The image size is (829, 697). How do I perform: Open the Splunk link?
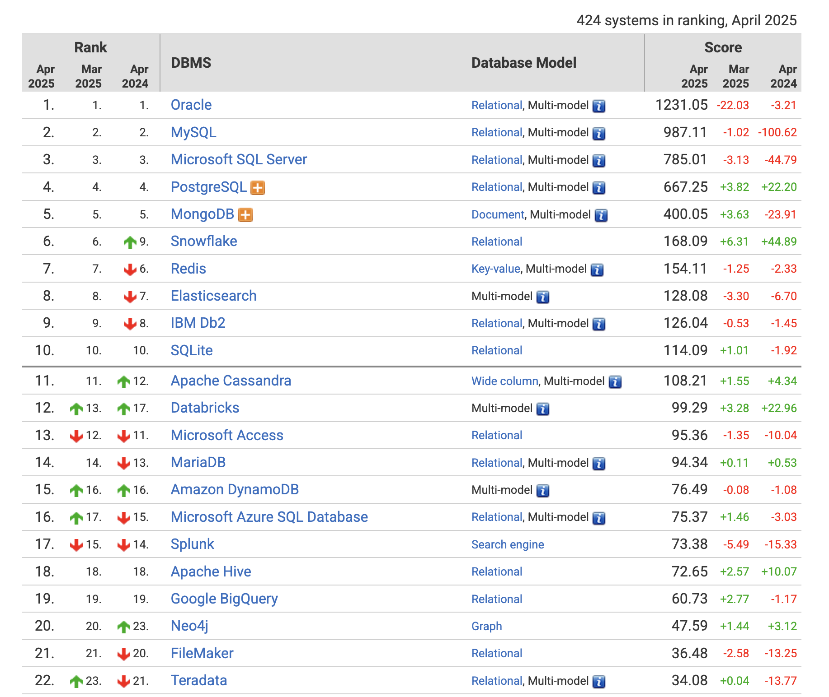192,544
